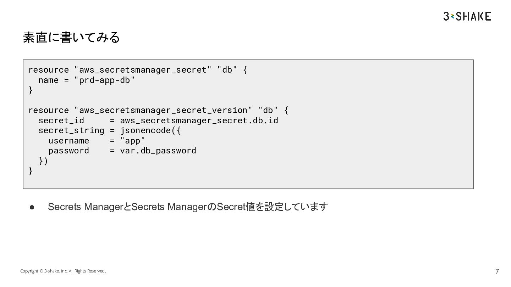
Task: Click the bullet point marker
Action: click(32, 207)
